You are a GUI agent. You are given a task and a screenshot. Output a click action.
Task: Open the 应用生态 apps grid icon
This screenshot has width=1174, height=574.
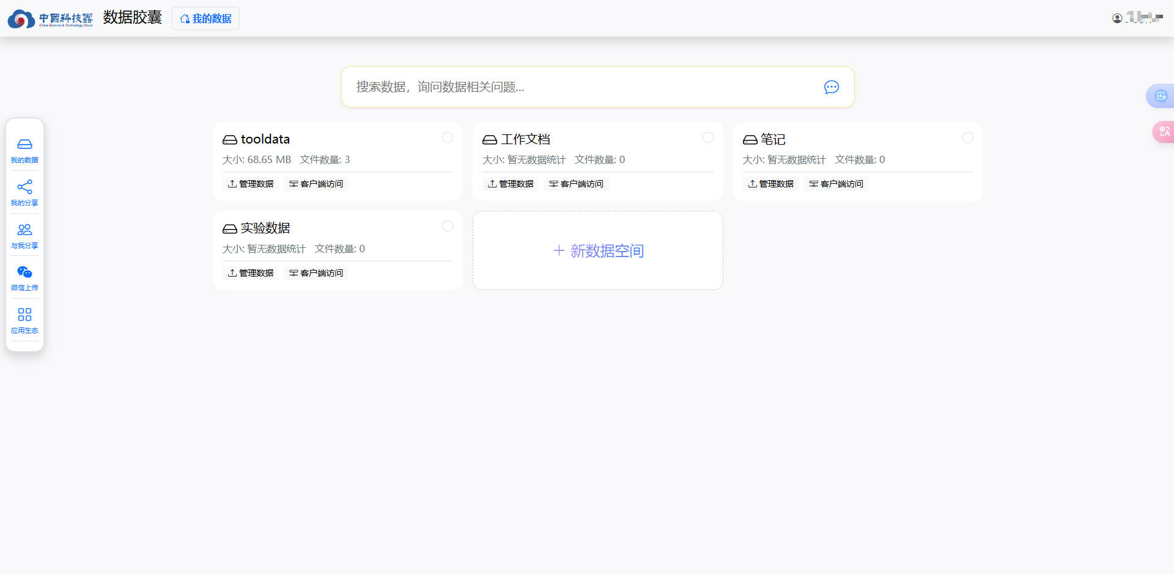24,315
